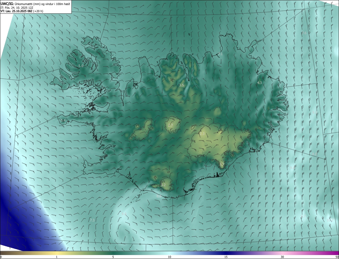Select the 10.2 value in the southeast corner
339x259 pixels.
point(330,220)
